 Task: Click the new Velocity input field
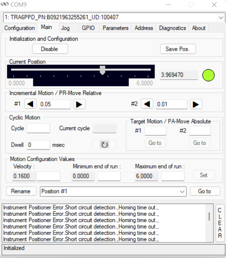pyautogui.click(x=48, y=176)
